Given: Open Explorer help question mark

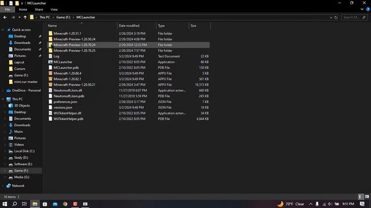Looking at the screenshot, I should tap(368, 9).
